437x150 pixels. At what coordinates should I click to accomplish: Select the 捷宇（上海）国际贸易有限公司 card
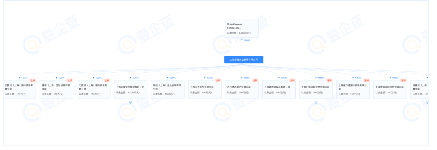[x=57, y=89]
